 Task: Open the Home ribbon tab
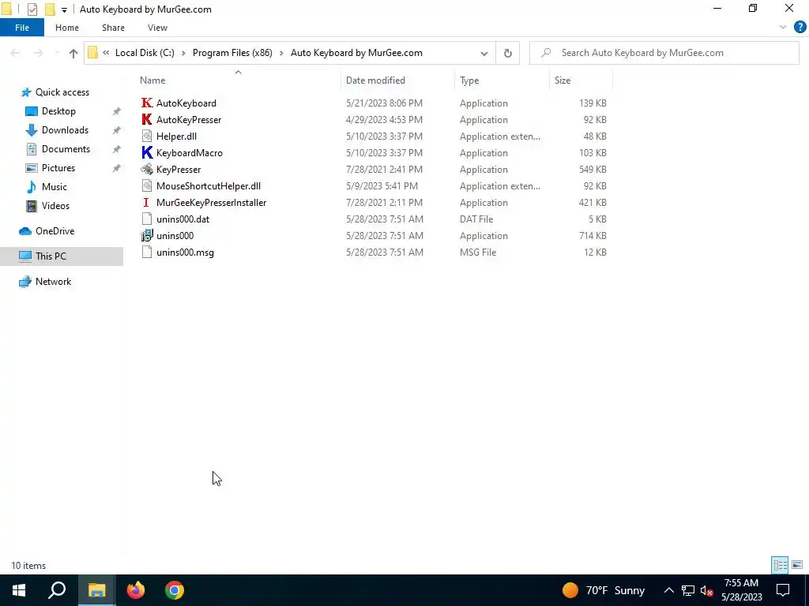67,28
